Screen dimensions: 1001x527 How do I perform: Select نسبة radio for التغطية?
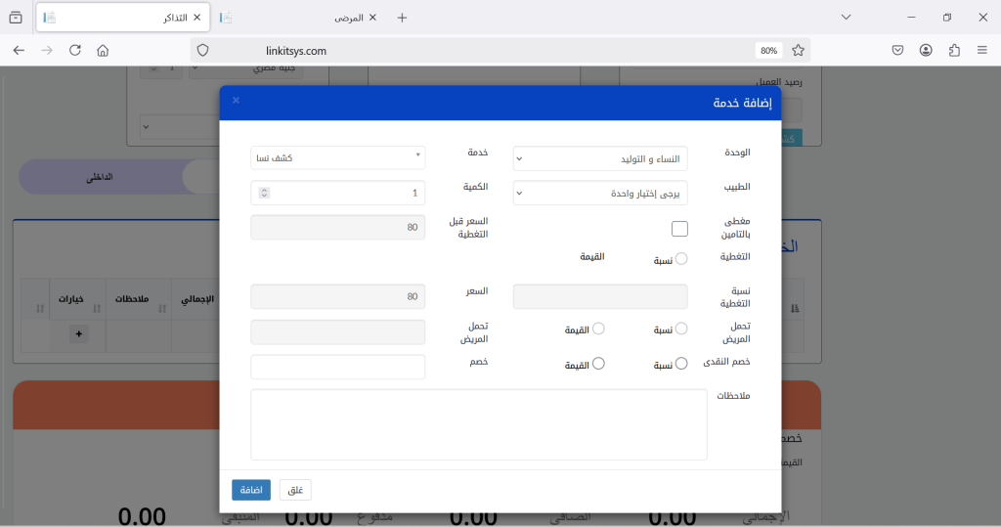681,259
